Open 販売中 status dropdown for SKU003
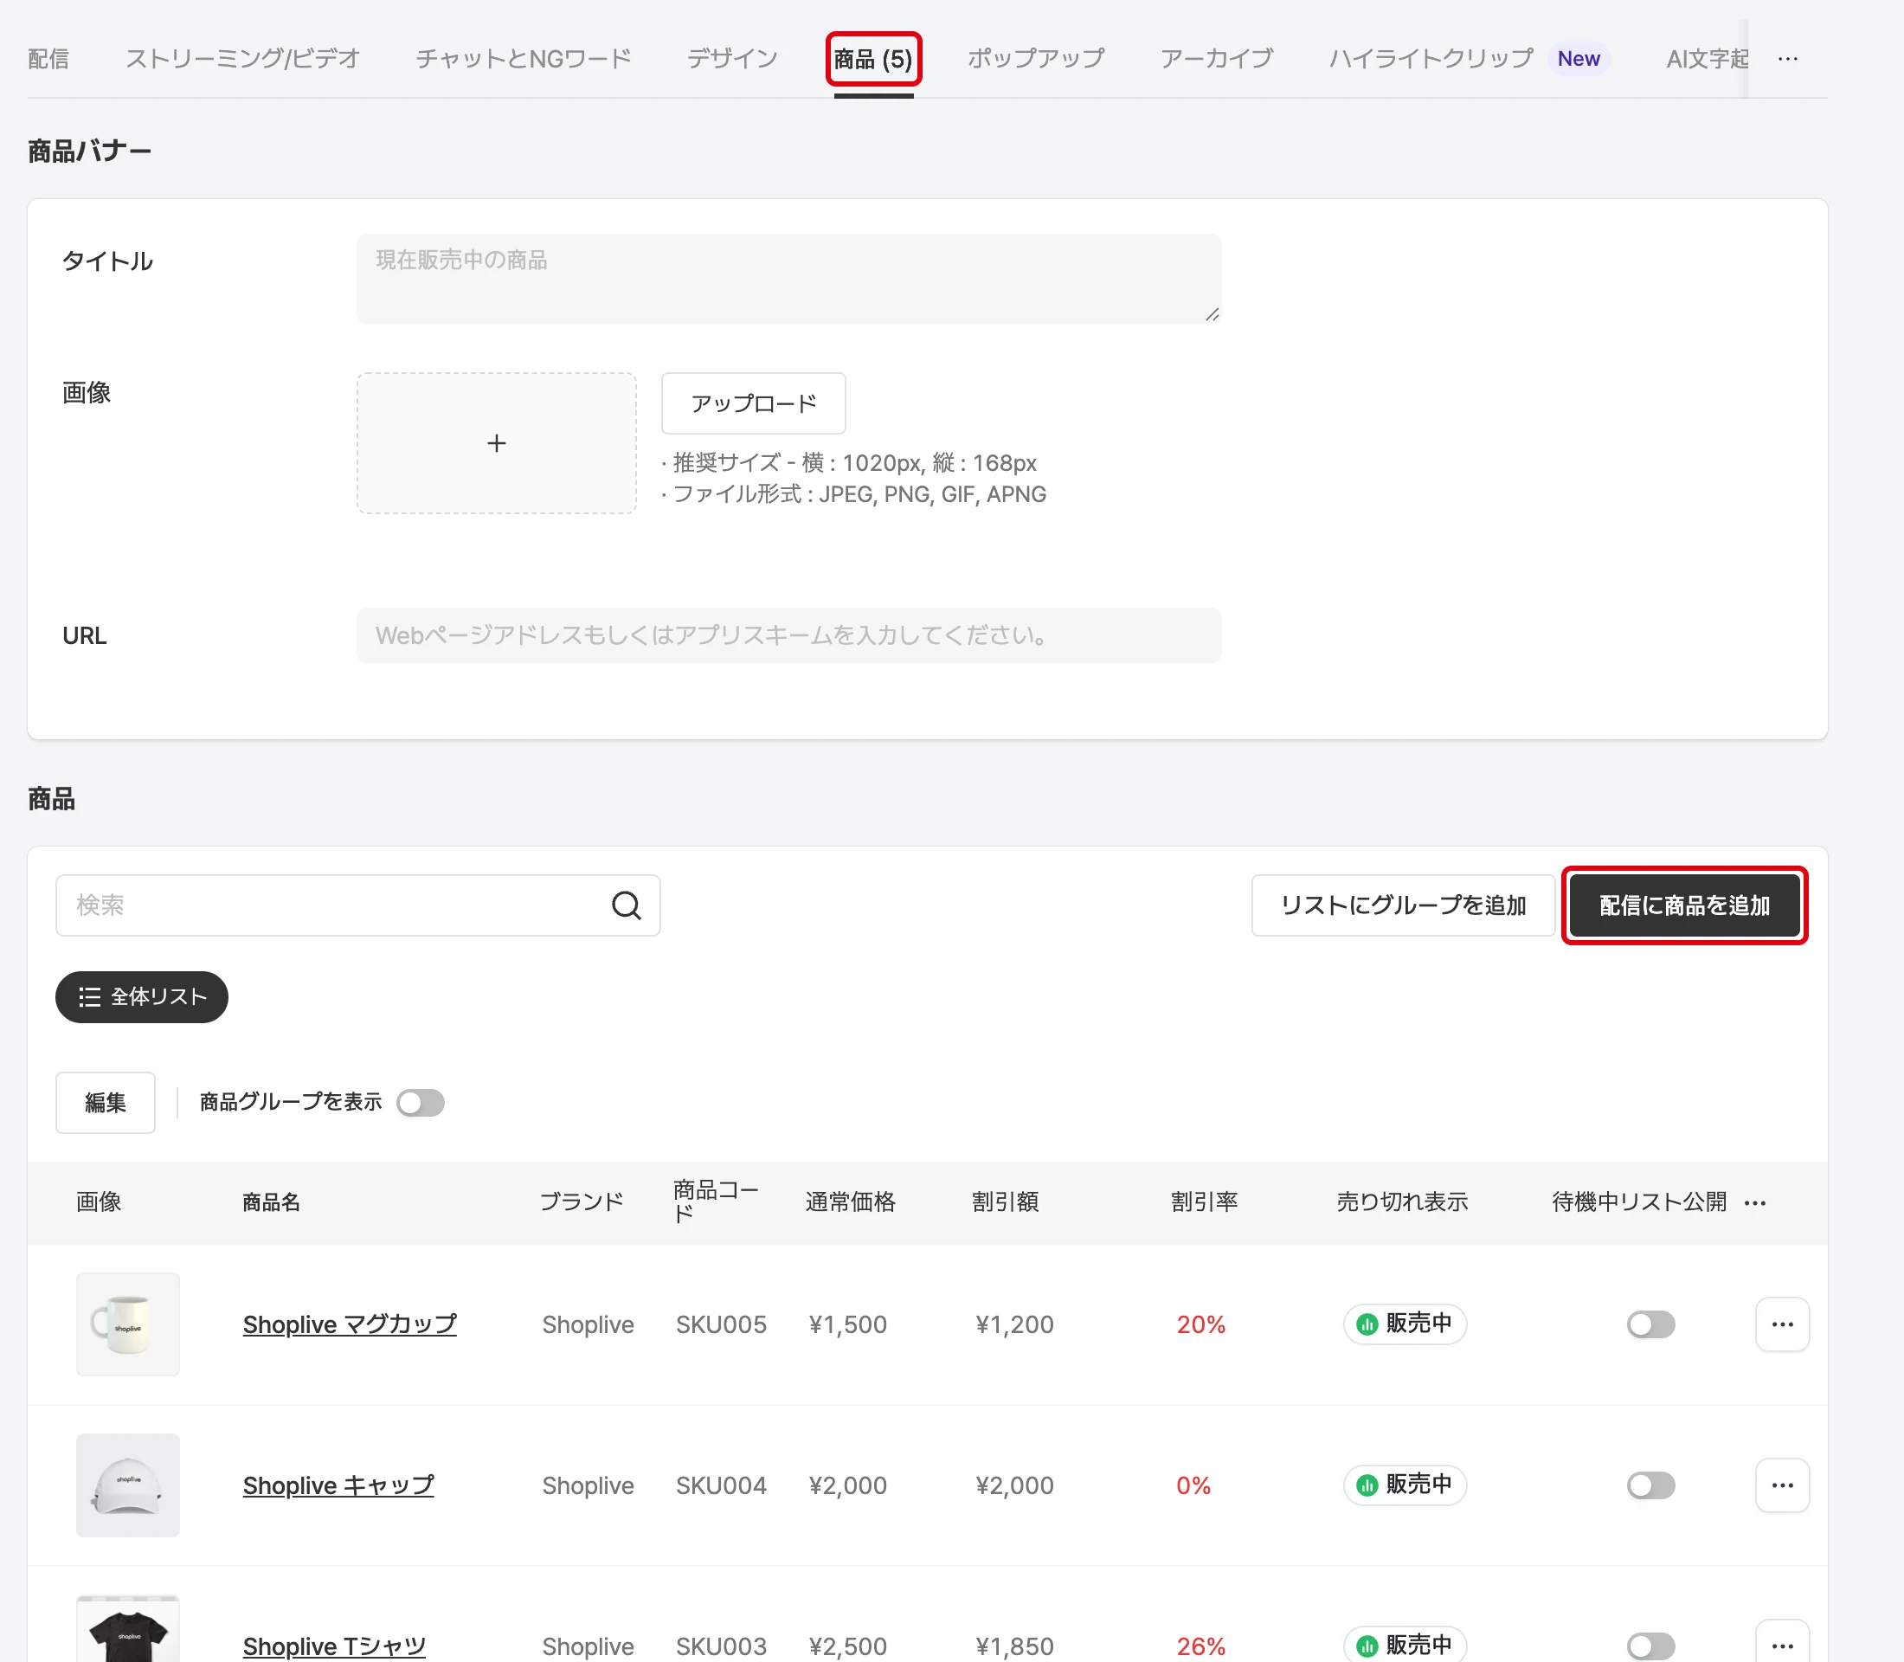Image resolution: width=1904 pixels, height=1662 pixels. (x=1404, y=1645)
